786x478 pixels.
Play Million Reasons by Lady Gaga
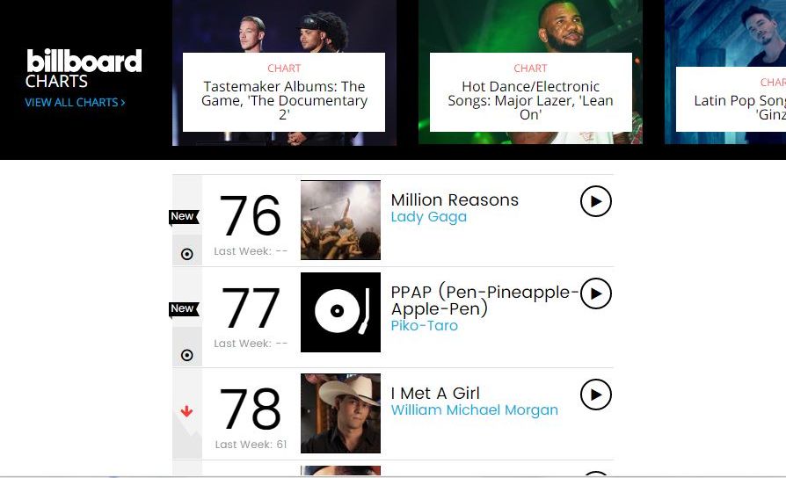click(595, 201)
